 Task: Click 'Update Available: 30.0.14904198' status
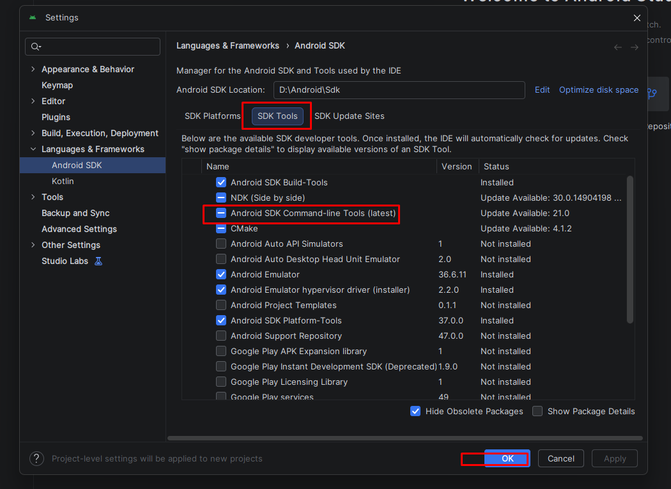551,198
